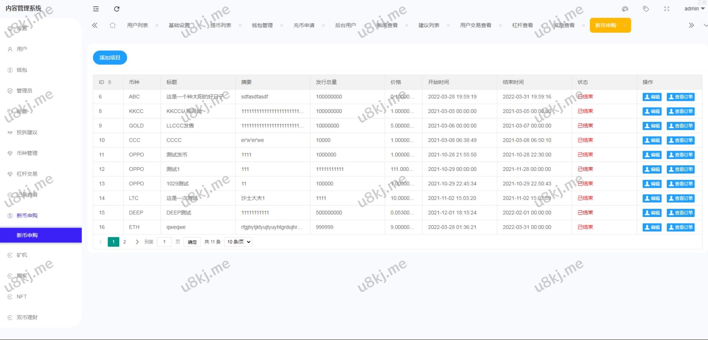Close the 用户列表 tab
The width and height of the screenshot is (708, 340).
click(x=157, y=25)
